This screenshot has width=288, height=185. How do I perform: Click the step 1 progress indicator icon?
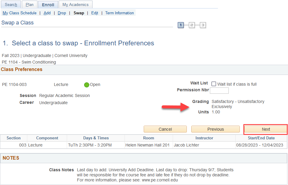click(181, 25)
